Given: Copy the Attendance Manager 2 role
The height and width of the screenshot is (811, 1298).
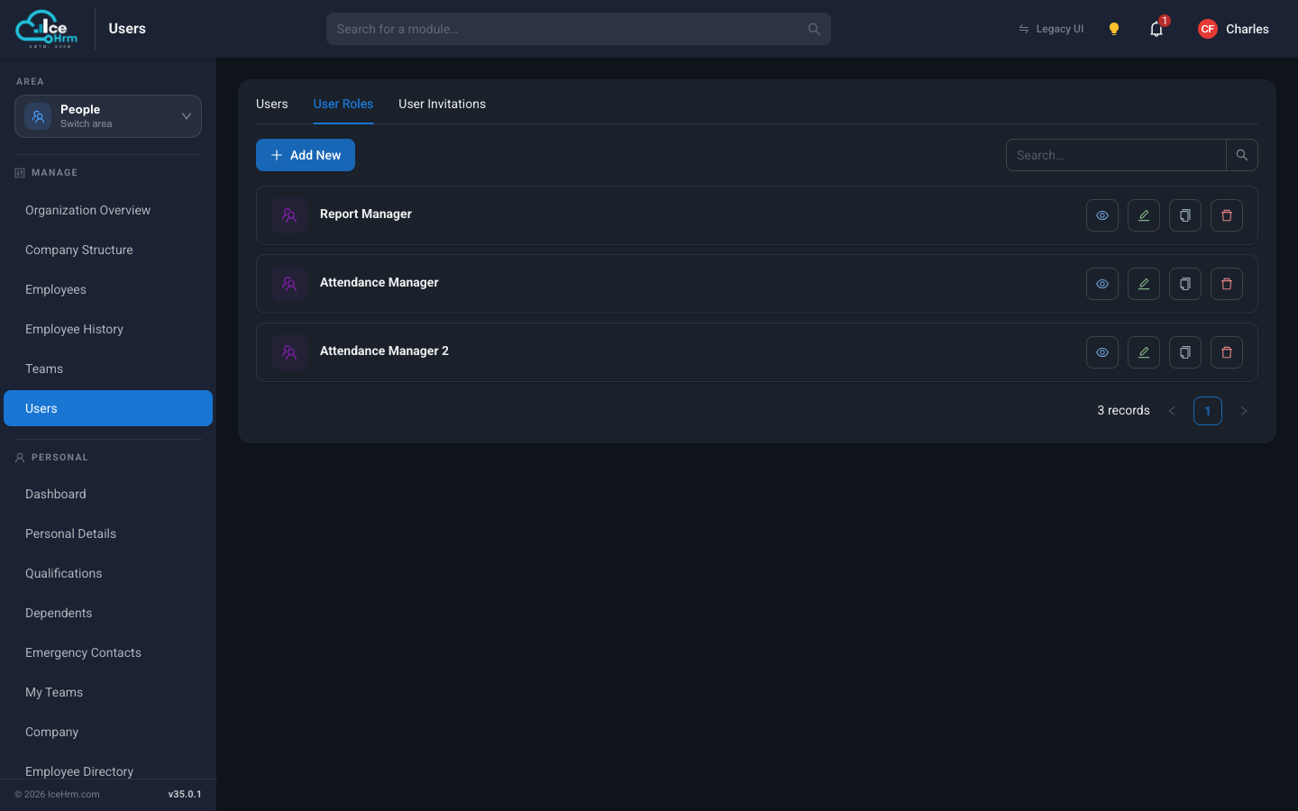Looking at the screenshot, I should [1185, 352].
